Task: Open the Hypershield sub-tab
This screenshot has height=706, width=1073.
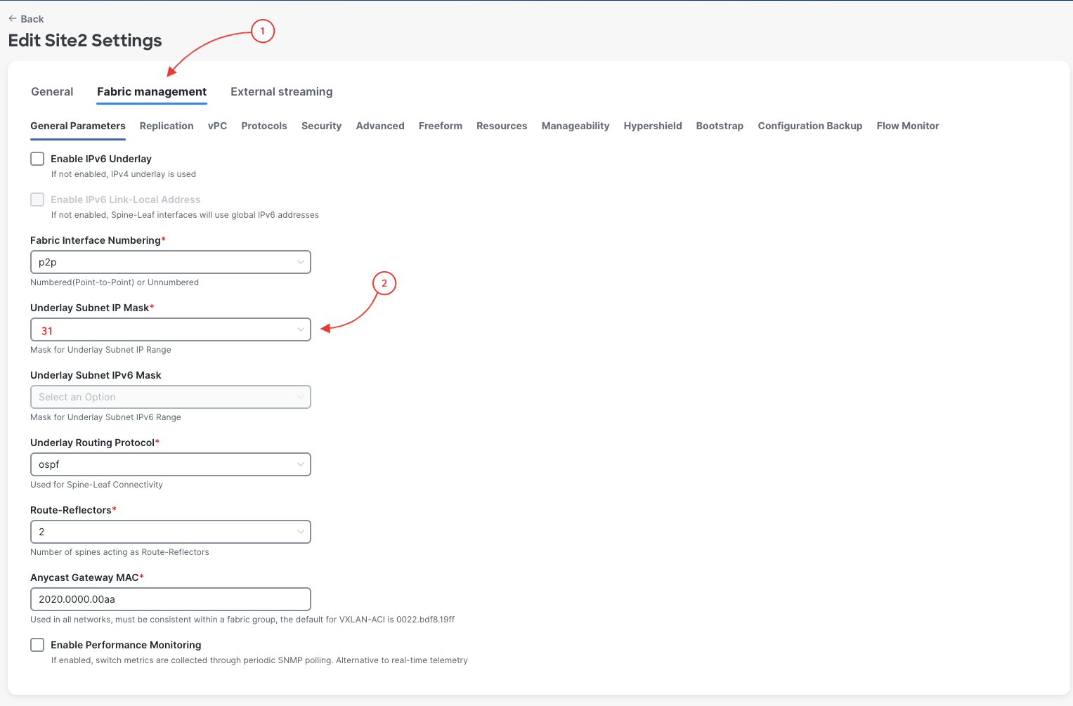Action: click(653, 126)
